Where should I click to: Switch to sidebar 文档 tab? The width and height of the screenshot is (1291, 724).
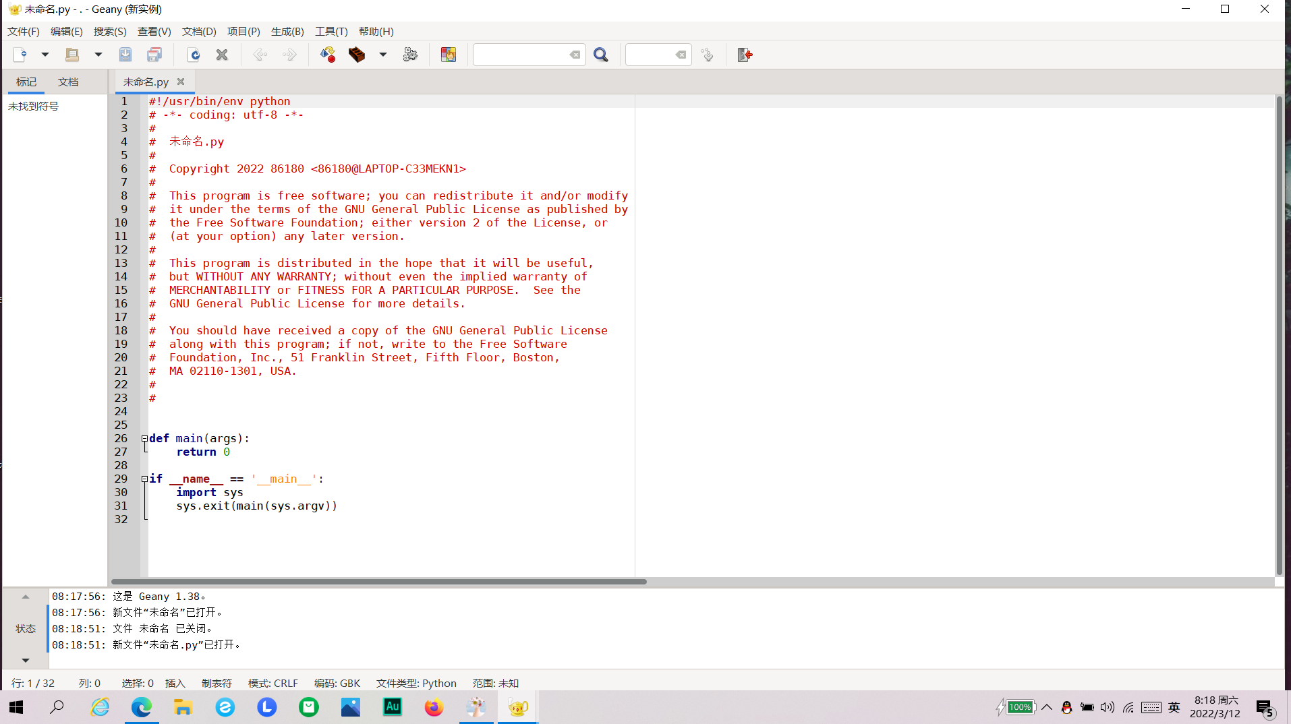(x=68, y=82)
